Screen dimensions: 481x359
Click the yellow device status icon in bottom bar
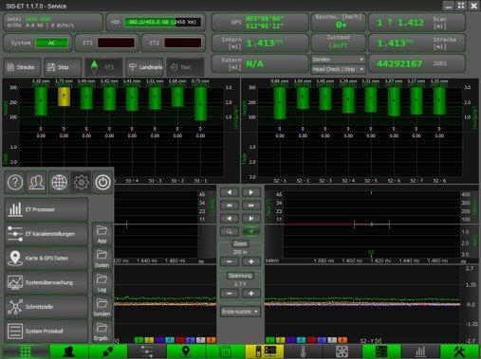tap(265, 351)
